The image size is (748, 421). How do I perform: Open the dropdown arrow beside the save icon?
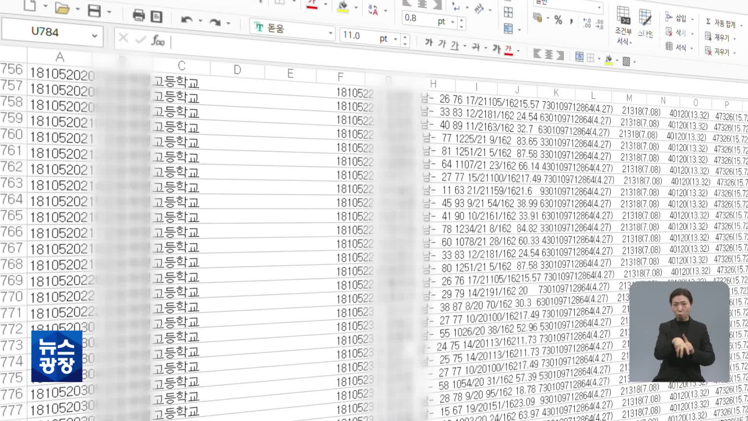pyautogui.click(x=109, y=12)
